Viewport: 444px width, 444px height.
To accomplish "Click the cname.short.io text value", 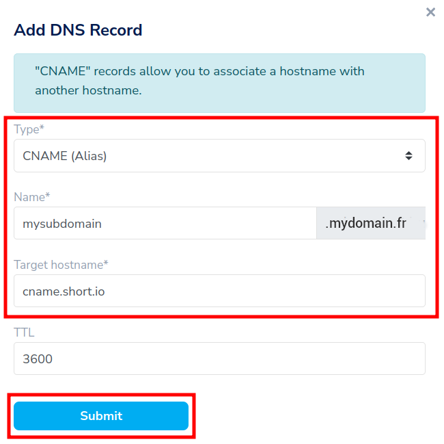I will point(64,291).
